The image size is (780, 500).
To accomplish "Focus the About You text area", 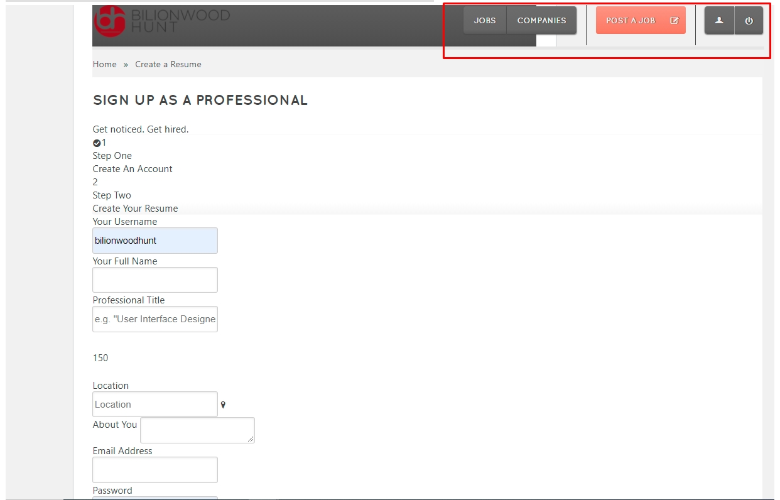I will click(x=197, y=430).
